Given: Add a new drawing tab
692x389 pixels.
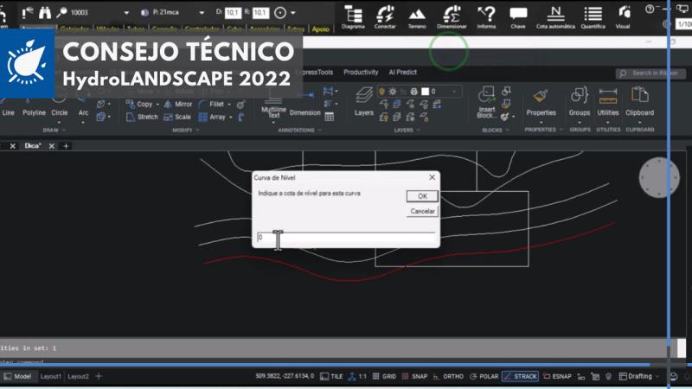Looking at the screenshot, I should coord(66,146).
